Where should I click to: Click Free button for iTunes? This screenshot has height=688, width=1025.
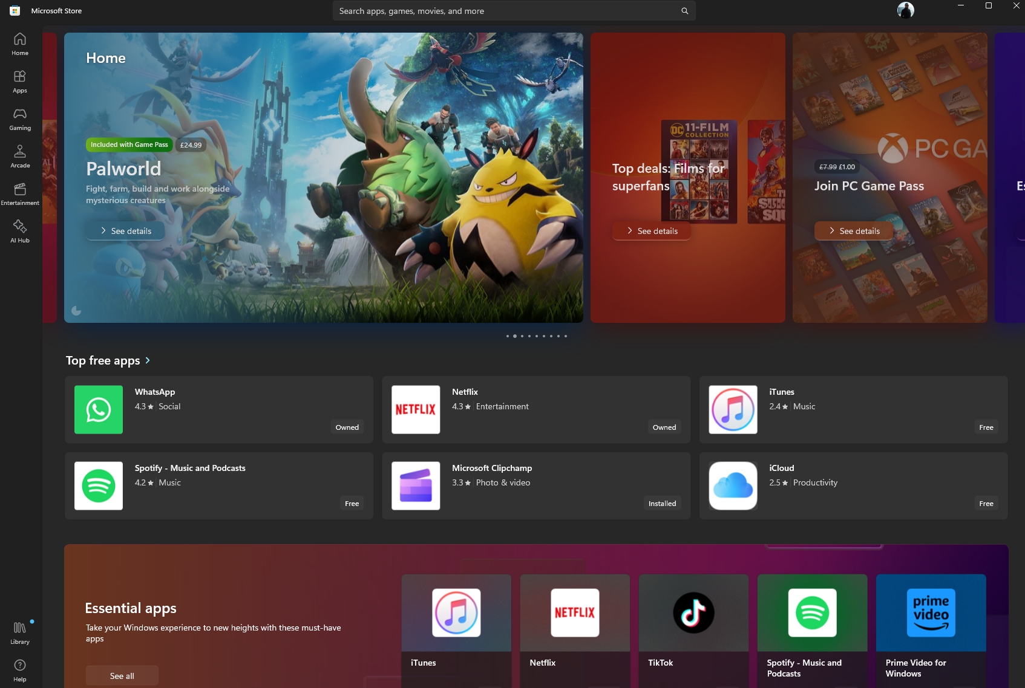[986, 427]
